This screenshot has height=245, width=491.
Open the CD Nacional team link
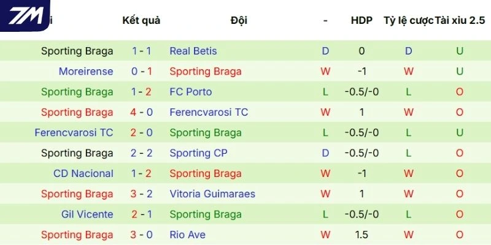pos(83,173)
